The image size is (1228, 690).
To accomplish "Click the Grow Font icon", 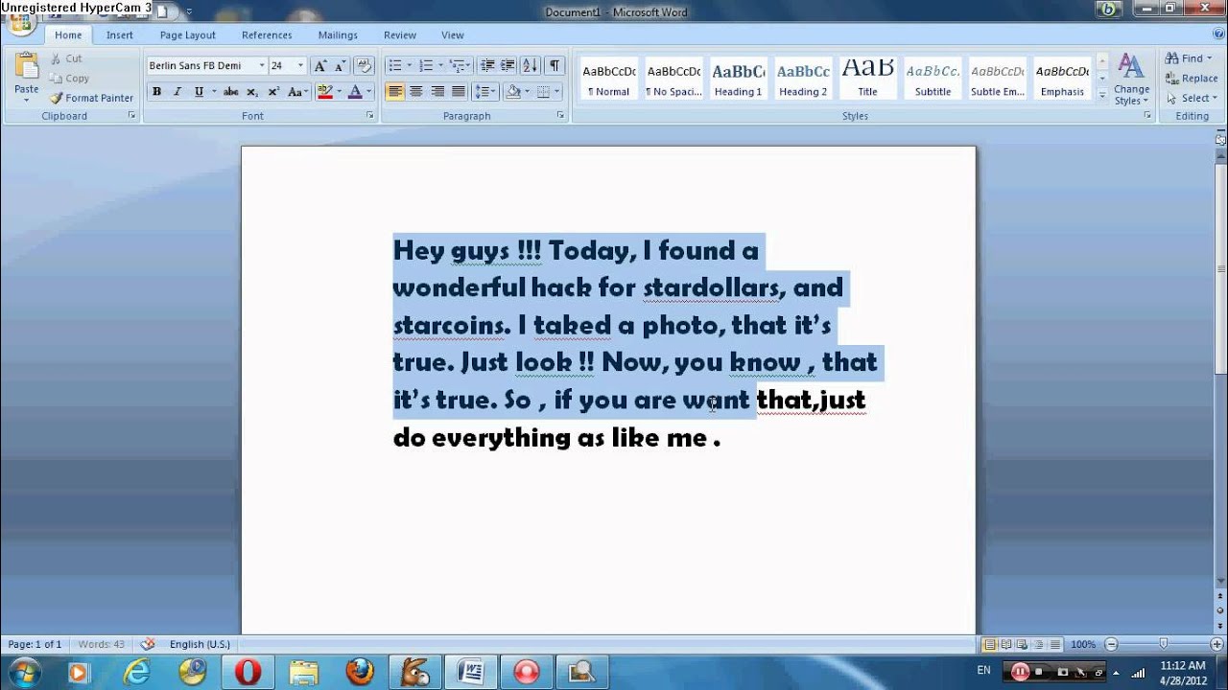I will tap(320, 65).
